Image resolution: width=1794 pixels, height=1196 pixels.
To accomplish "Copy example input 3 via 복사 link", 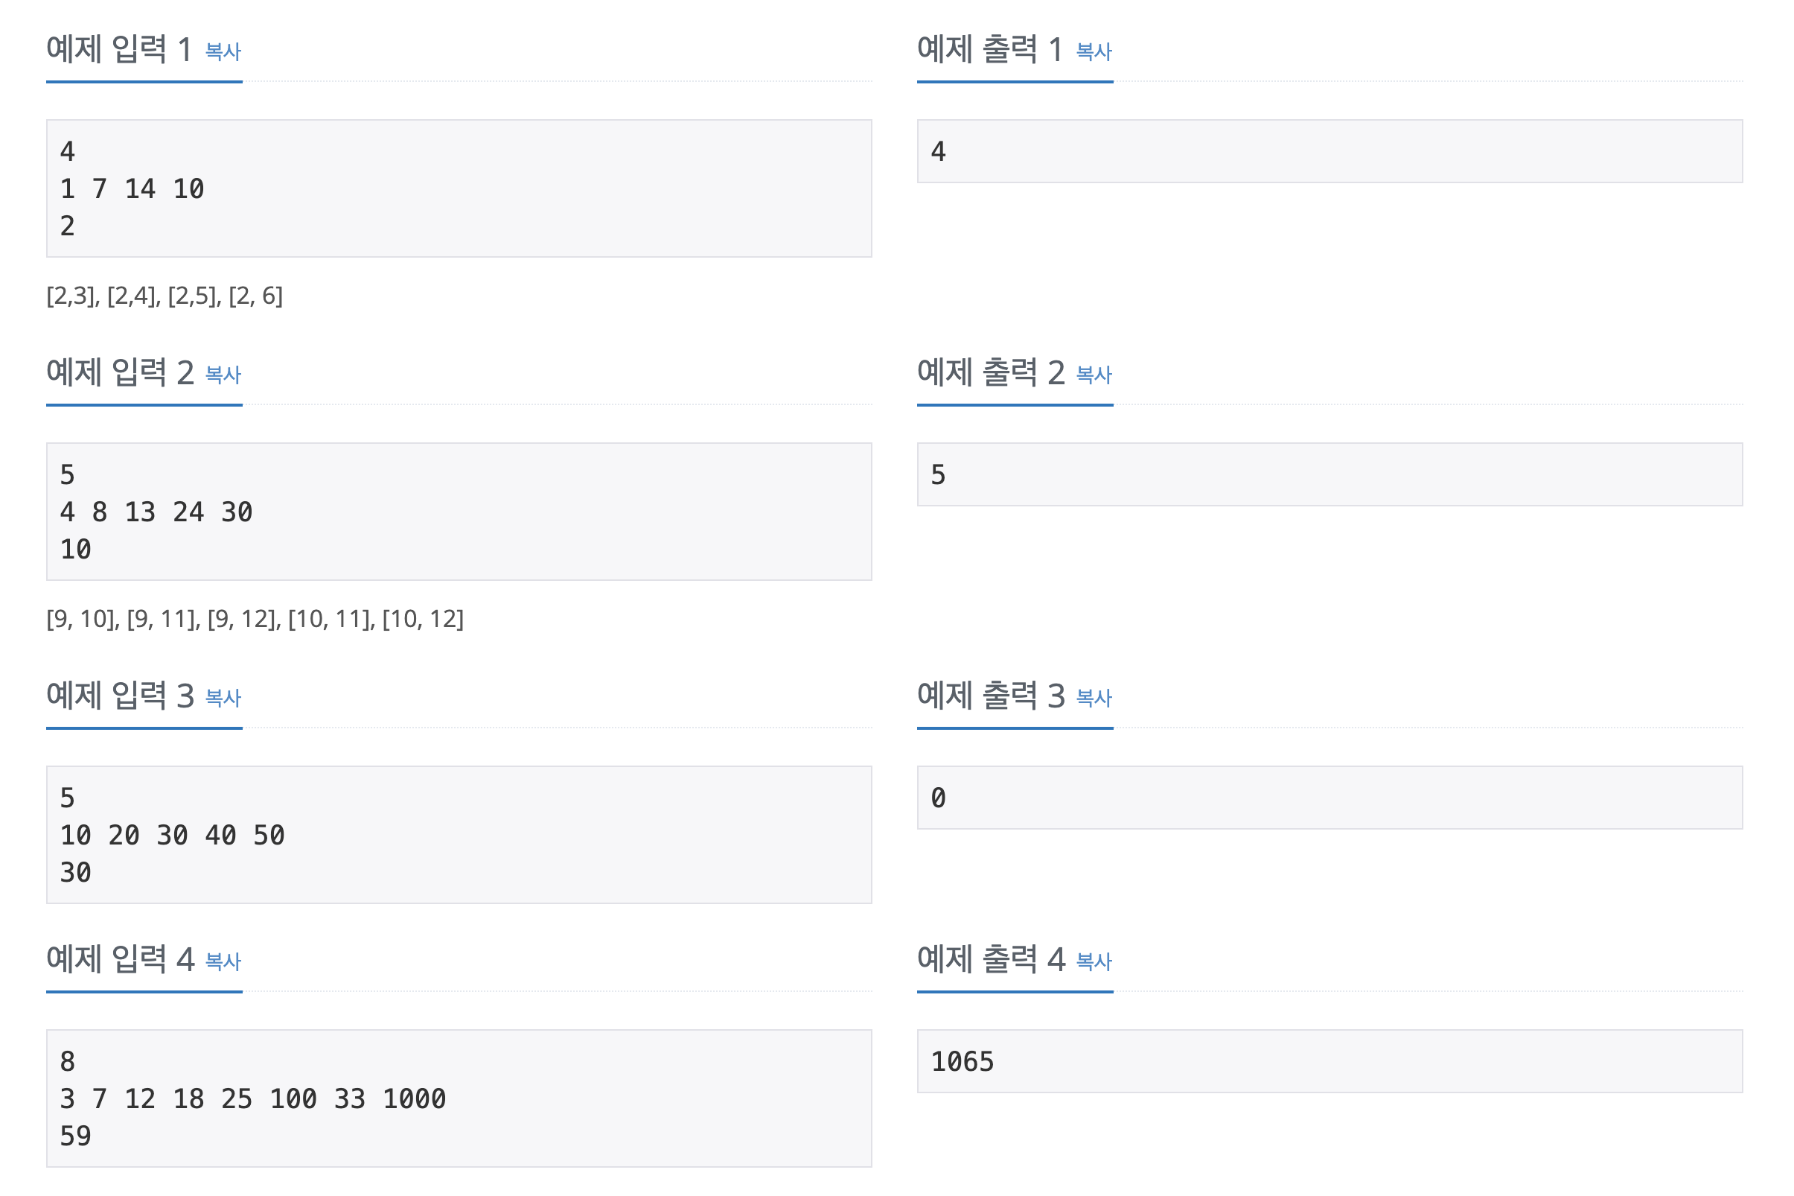I will (223, 698).
